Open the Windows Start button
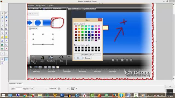The height and width of the screenshot is (98, 175). (x=3, y=96)
